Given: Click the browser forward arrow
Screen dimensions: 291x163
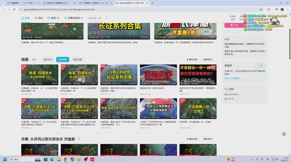Looking at the screenshot, I should [x=9, y=9].
